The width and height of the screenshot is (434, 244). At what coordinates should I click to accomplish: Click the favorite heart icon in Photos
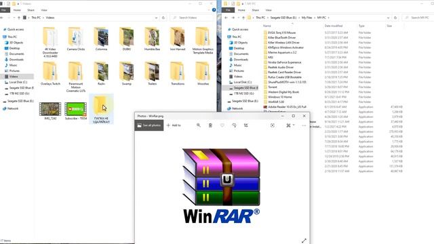(x=222, y=125)
